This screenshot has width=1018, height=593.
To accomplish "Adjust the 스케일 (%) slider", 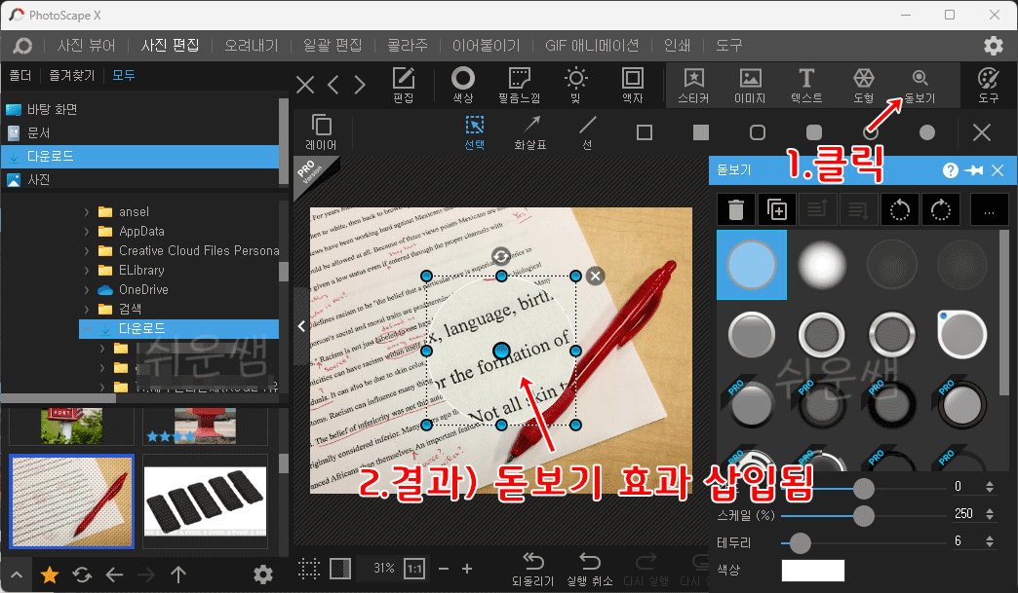I will click(864, 516).
